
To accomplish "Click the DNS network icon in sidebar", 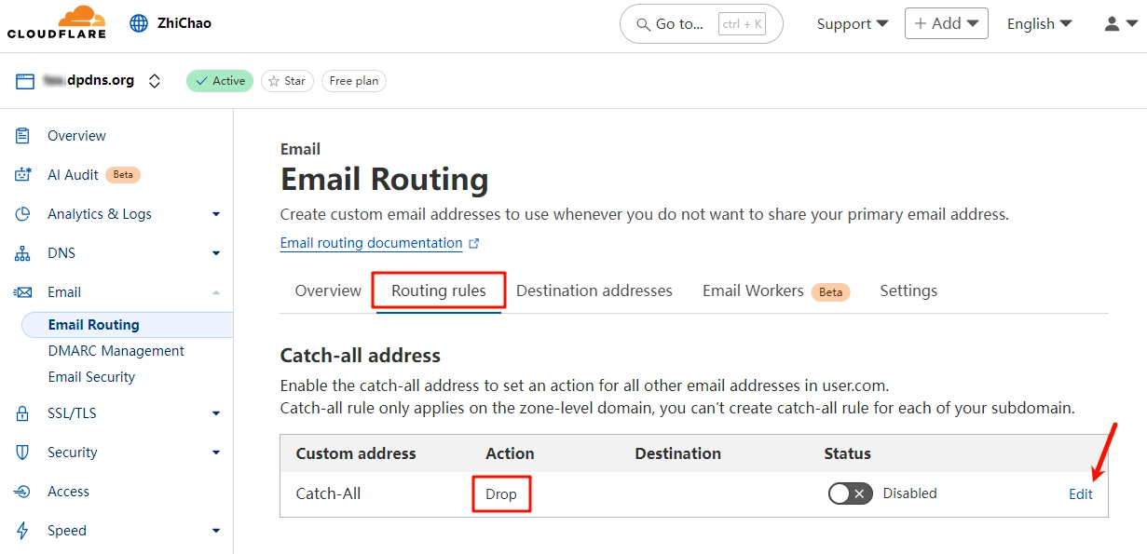I will click(23, 253).
